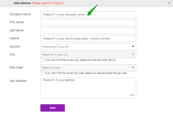Click the 'Please submit in English' notice
Image resolution: width=173 pixels, height=120 pixels.
coord(48,3)
